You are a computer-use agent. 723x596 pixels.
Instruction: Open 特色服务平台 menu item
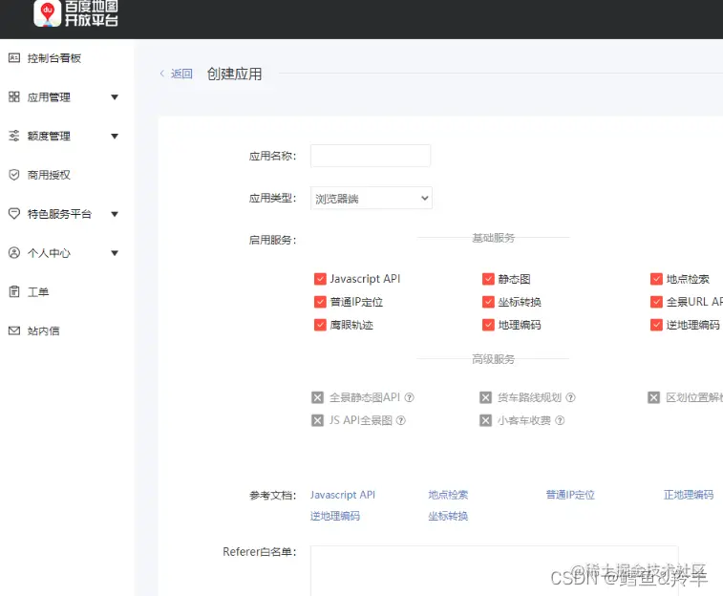tap(59, 214)
